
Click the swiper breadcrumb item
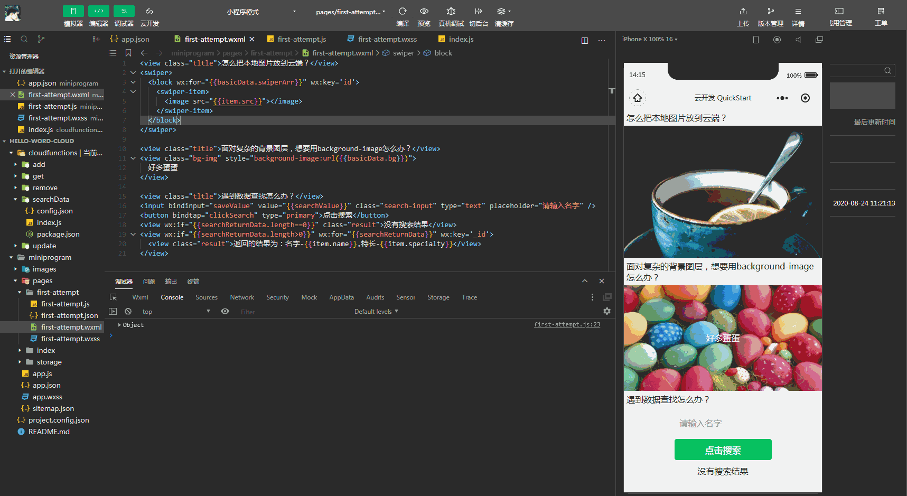398,53
